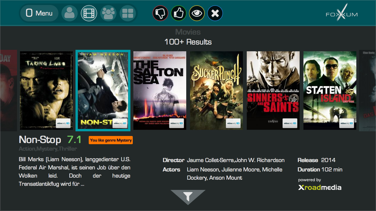The height and width of the screenshot is (211, 376).
Task: Select the Staten Island movie poster
Action: [x=330, y=91]
